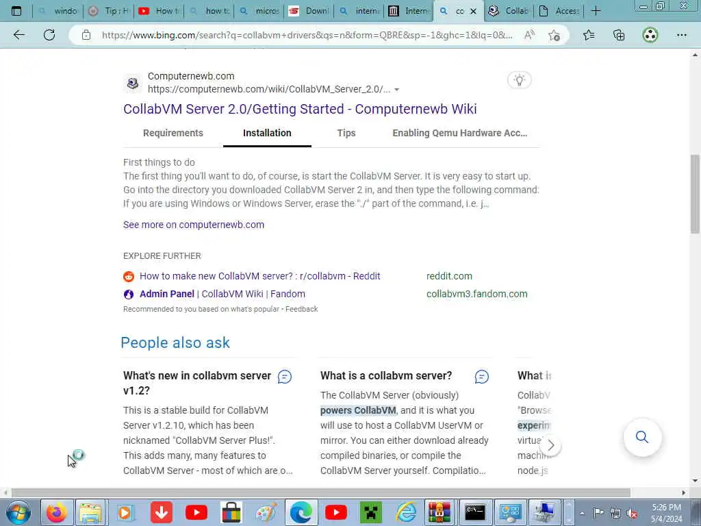
Task: Add page to favorites star-plus icon
Action: [554, 35]
